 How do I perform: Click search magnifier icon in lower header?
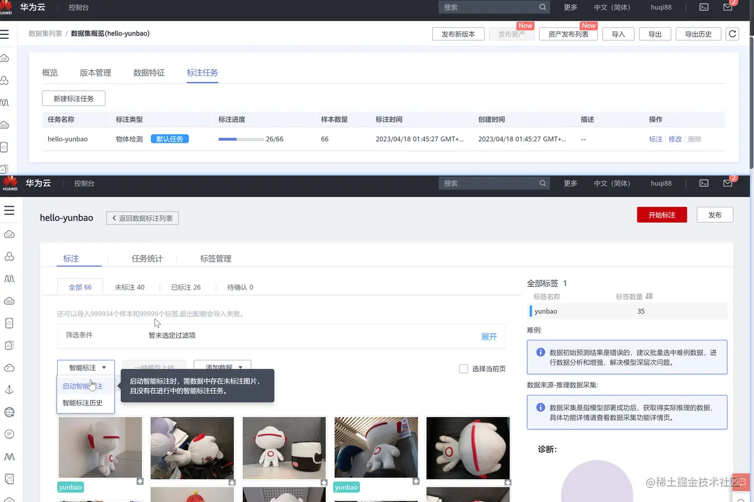[x=543, y=183]
